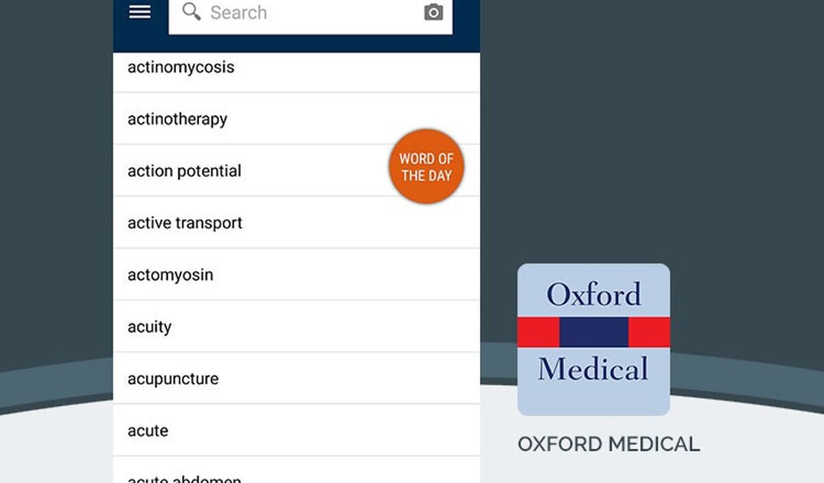Image resolution: width=824 pixels, height=483 pixels.
Task: Choose actomyosin from the word list
Action: (297, 274)
